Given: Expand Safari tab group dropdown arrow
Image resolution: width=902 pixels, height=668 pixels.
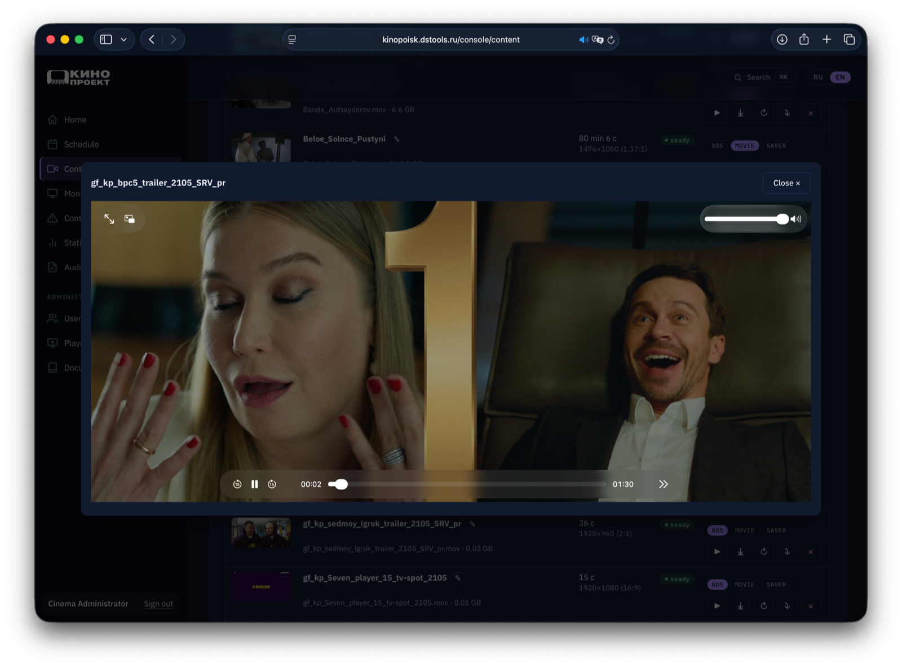Looking at the screenshot, I should pyautogui.click(x=124, y=39).
